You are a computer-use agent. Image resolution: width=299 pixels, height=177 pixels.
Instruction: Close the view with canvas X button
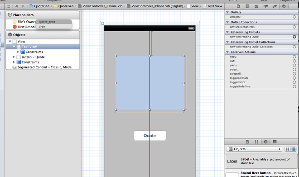102,24
